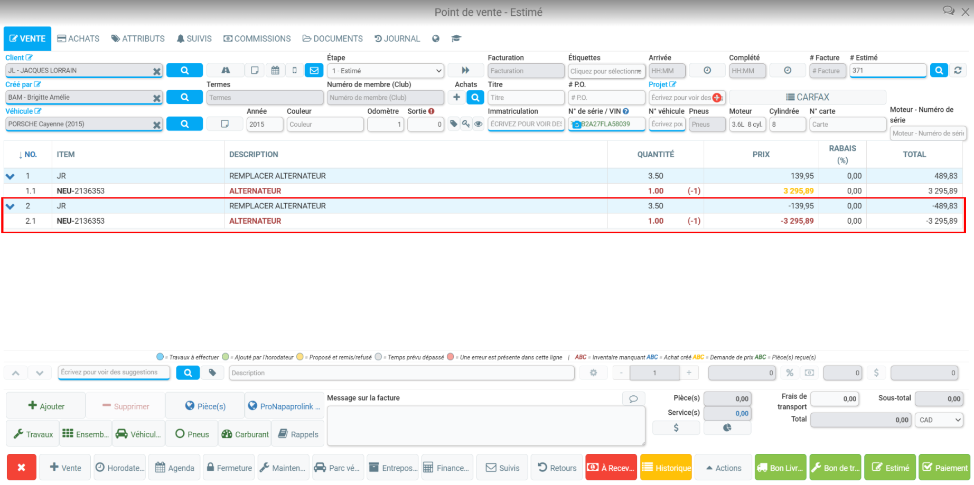Search the Créé par employee field
Viewport: 974px width, 485px height.
184,97
